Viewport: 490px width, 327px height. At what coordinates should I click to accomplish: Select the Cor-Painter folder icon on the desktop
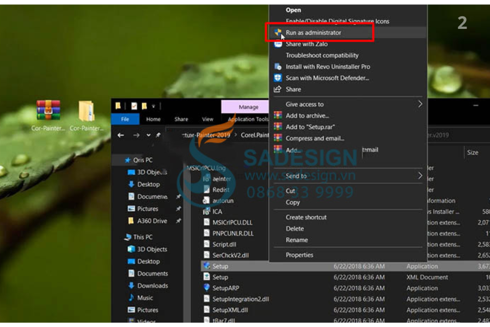pos(86,111)
